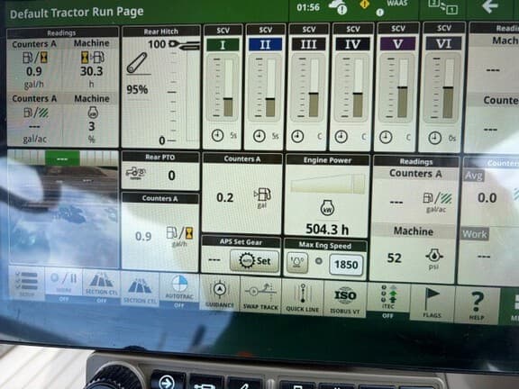
Task: Open the Setup shortcut in bottom bar
Action: pos(26,284)
